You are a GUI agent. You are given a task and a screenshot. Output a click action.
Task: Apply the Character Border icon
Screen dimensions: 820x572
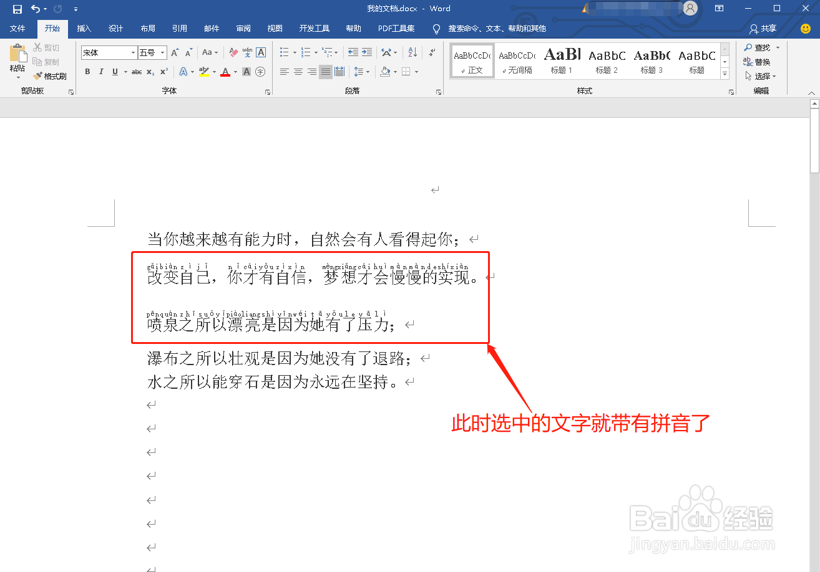click(x=260, y=52)
